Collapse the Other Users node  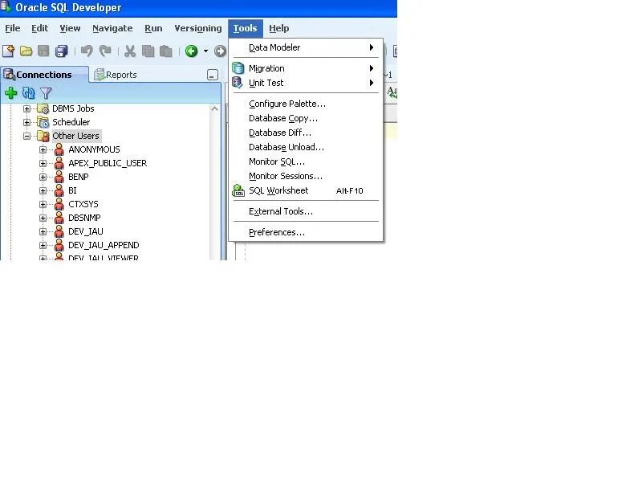pyautogui.click(x=26, y=136)
